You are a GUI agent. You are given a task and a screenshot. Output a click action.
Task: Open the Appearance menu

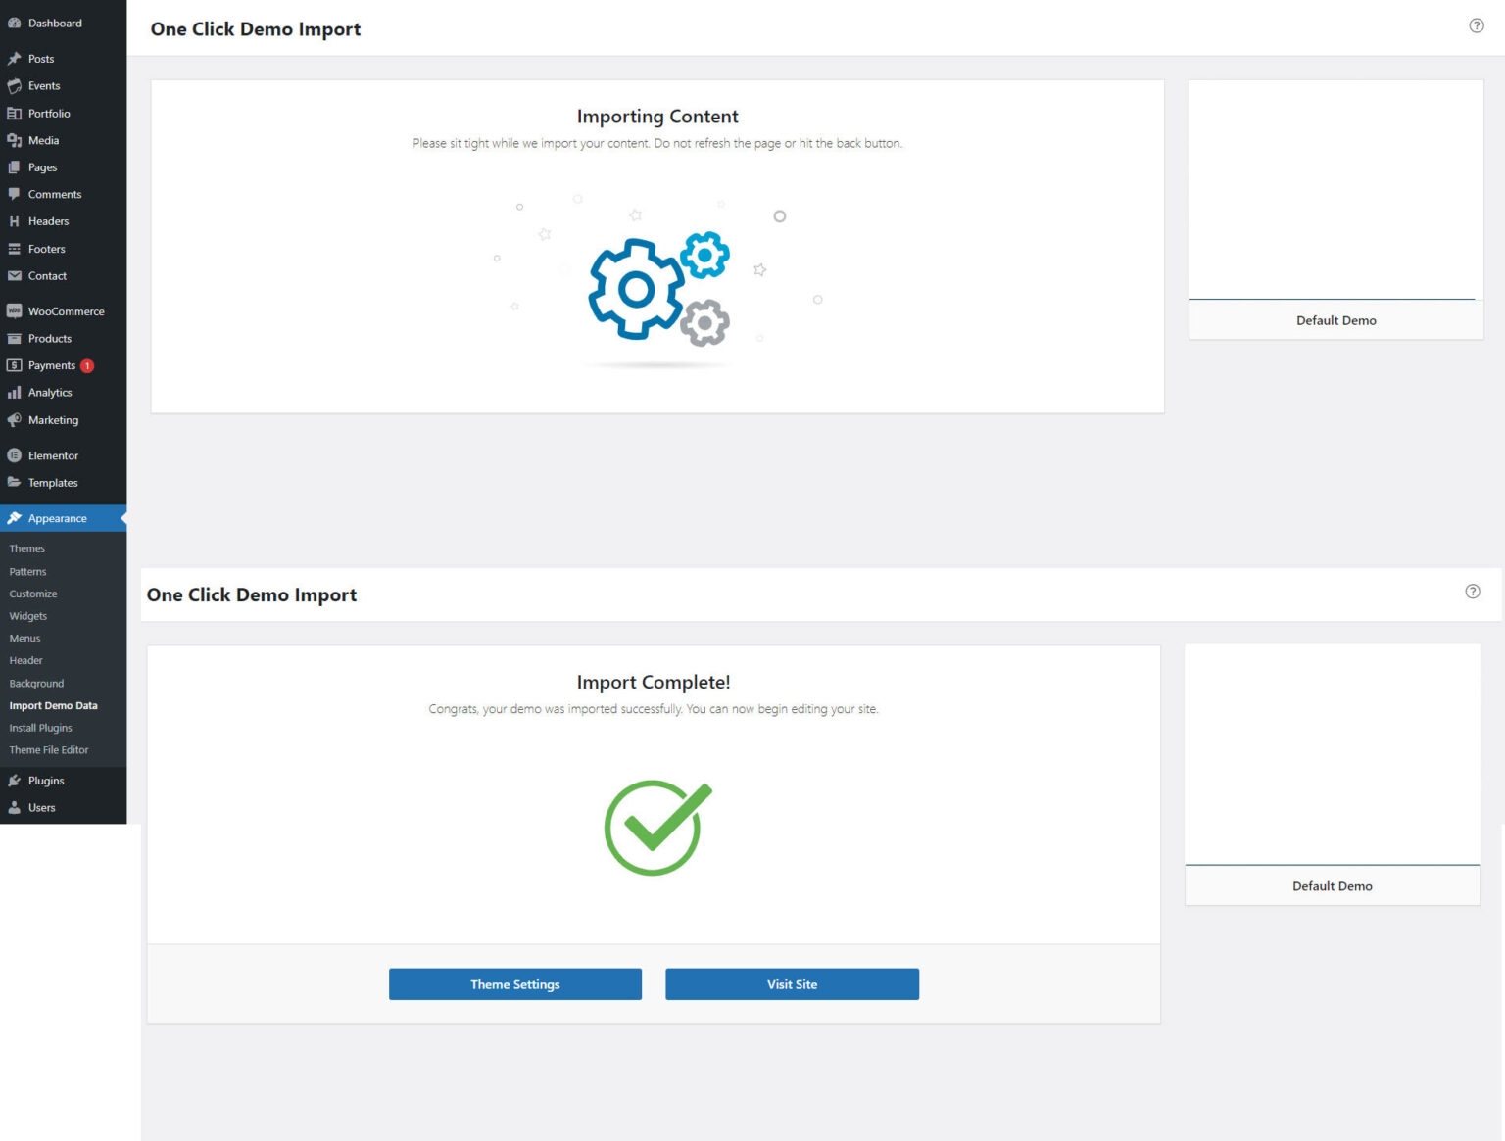point(57,518)
